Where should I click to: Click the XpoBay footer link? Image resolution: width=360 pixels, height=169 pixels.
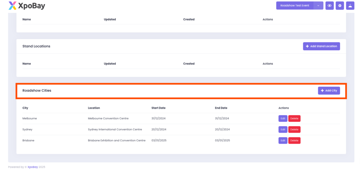(32, 167)
